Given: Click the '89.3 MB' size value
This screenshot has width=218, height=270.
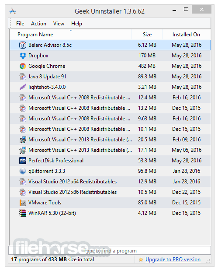Looking at the screenshot, I should (147, 77).
